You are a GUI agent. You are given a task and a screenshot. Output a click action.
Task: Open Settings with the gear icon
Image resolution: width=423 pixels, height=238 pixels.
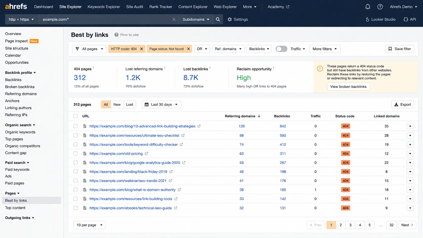pos(238,19)
